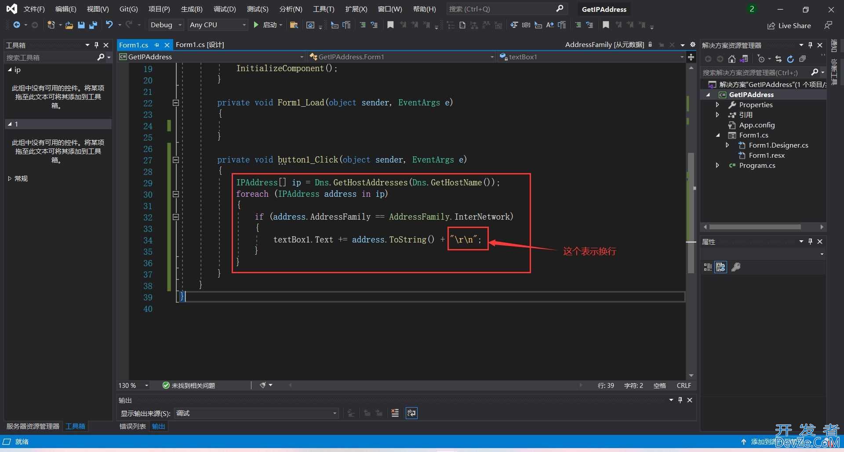This screenshot has width=844, height=452.
Task: Click the main search box (Ctrl+Q)
Action: point(506,9)
